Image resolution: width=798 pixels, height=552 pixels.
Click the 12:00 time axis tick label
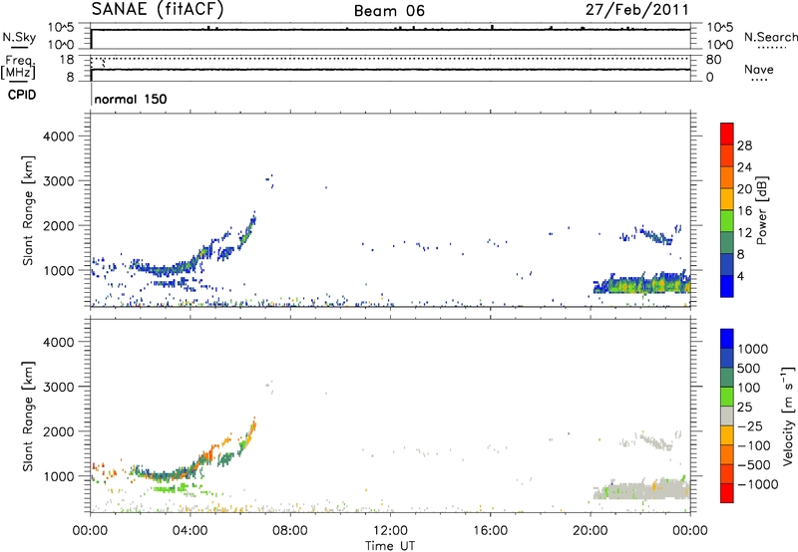click(x=390, y=531)
